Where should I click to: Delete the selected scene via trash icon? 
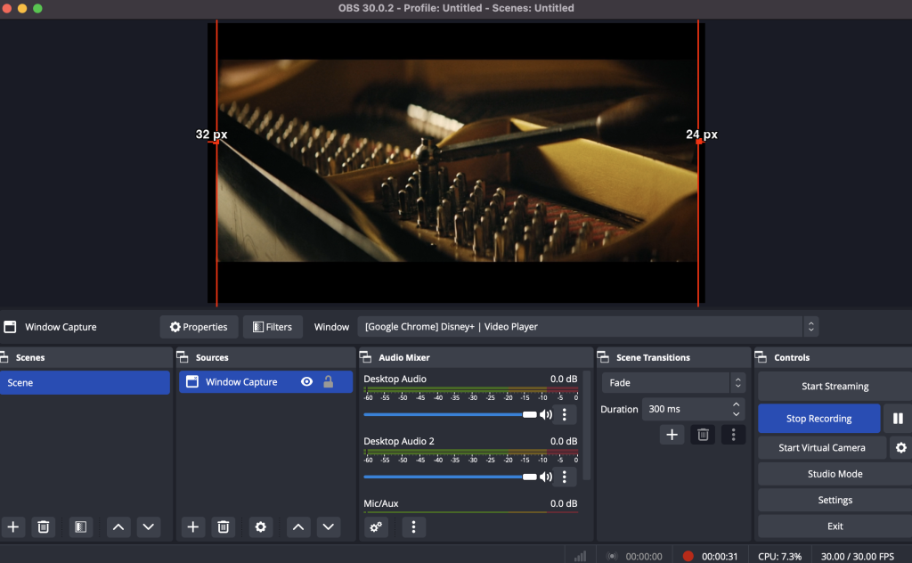44,527
